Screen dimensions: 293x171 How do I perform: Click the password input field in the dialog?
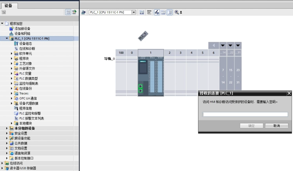pos(245,114)
